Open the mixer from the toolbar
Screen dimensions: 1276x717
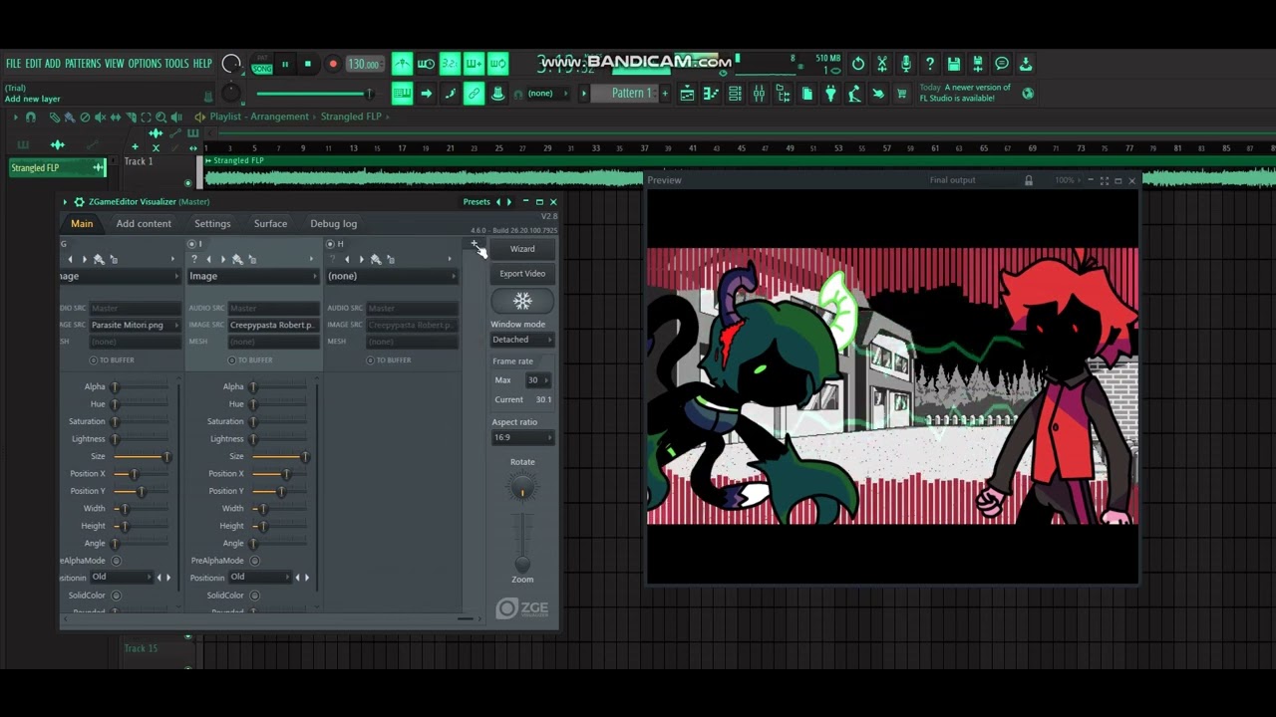(x=759, y=94)
